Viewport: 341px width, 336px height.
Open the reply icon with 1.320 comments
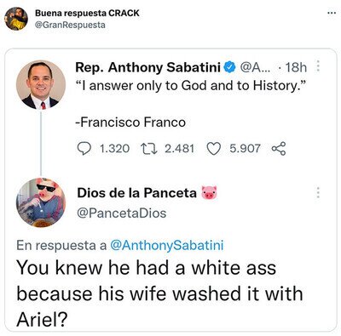(84, 149)
